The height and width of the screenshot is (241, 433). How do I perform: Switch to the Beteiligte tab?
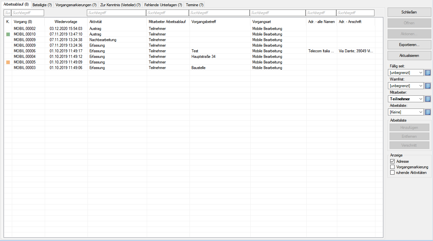point(42,5)
